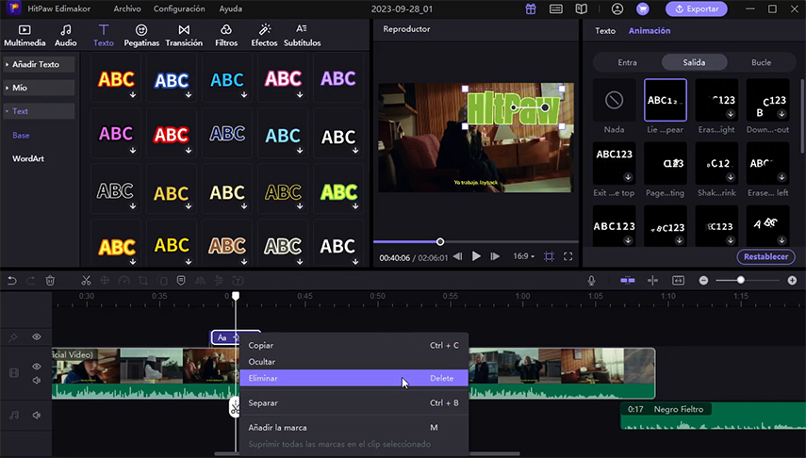This screenshot has height=458, width=806.
Task: Click the trash delete icon in timeline toolbar
Action: click(50, 281)
